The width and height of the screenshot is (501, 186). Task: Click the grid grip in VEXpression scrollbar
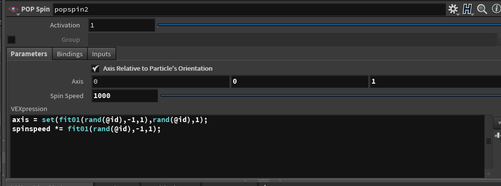(488, 141)
